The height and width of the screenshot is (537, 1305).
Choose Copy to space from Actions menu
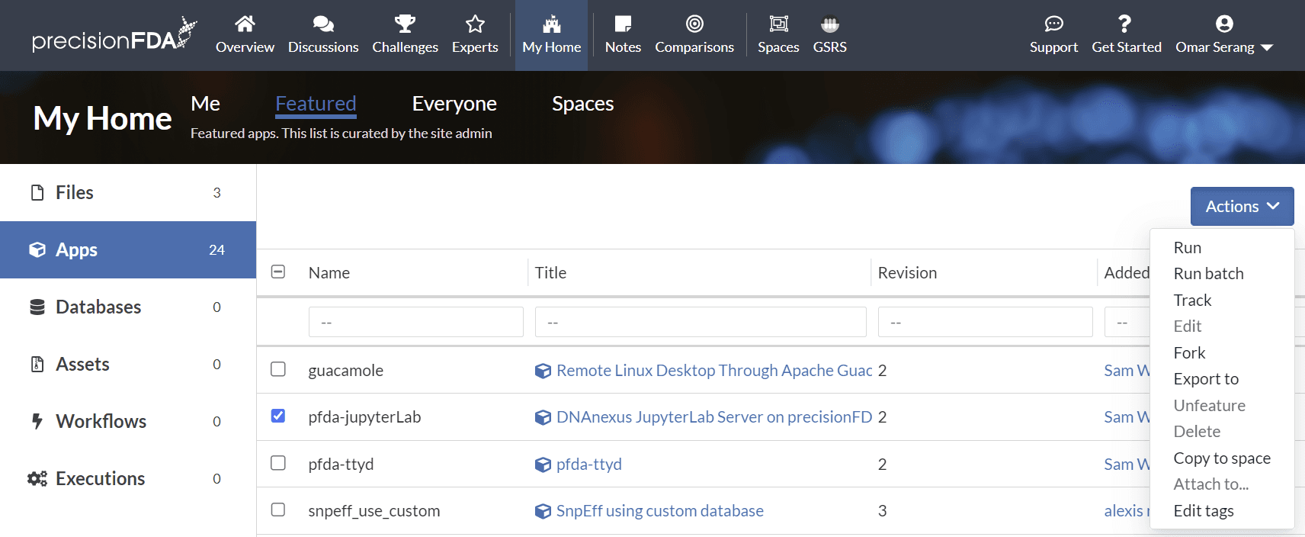coord(1221,458)
